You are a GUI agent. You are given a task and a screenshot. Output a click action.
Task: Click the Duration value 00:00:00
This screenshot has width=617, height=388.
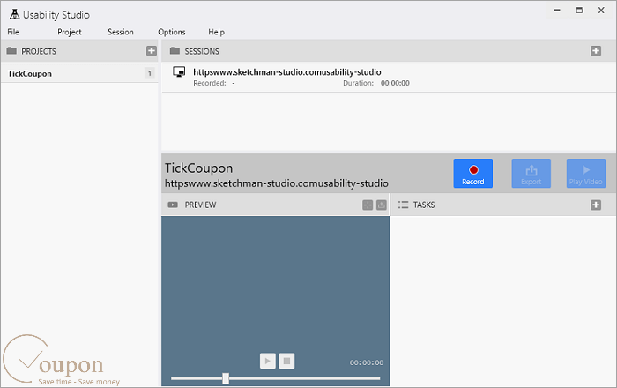tap(395, 83)
